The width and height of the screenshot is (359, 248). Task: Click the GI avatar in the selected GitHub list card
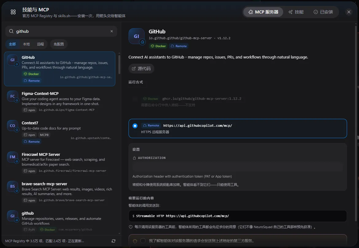pyautogui.click(x=12, y=60)
